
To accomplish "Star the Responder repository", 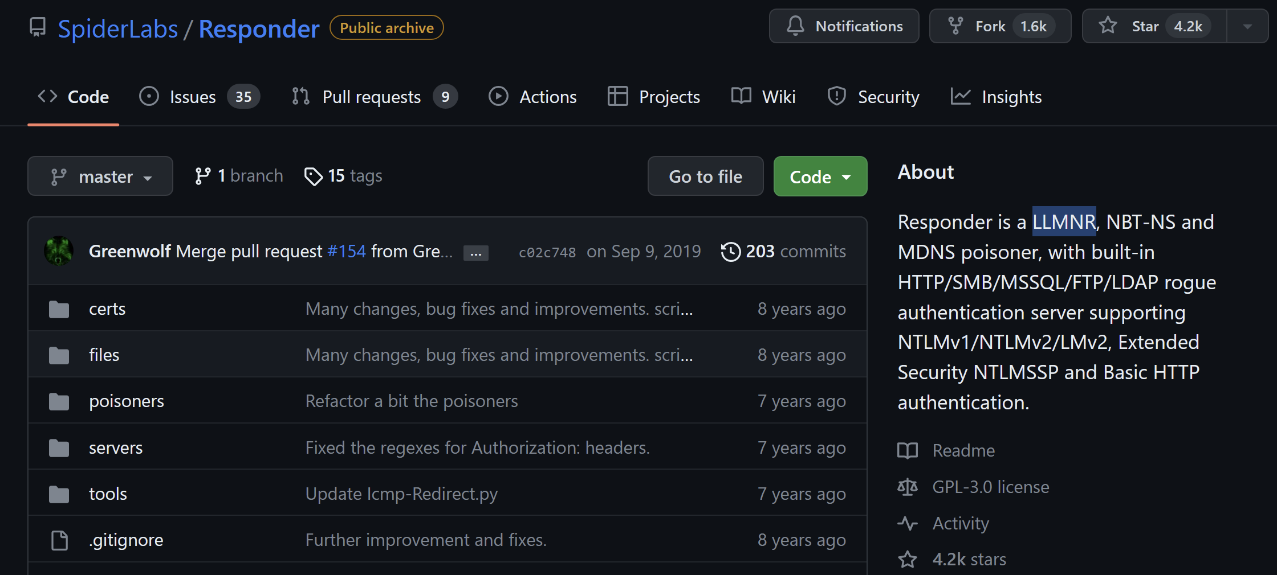I will 1146,26.
